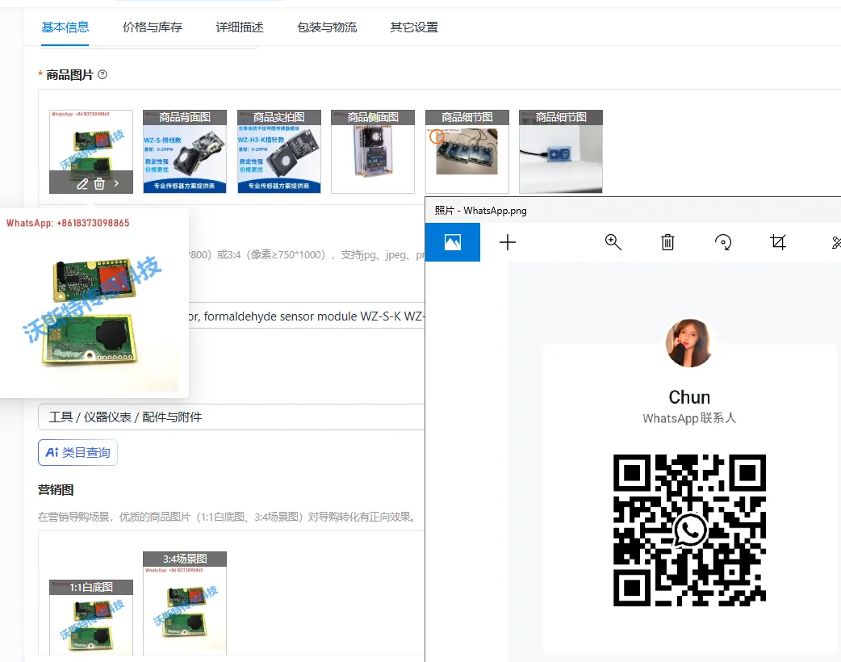This screenshot has height=662, width=841.
Task: Select the 其它设置 tab
Action: click(414, 27)
